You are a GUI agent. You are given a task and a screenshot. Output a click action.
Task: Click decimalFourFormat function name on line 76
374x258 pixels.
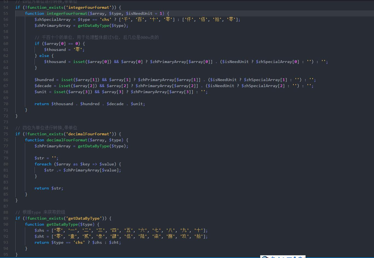[x=67, y=140]
